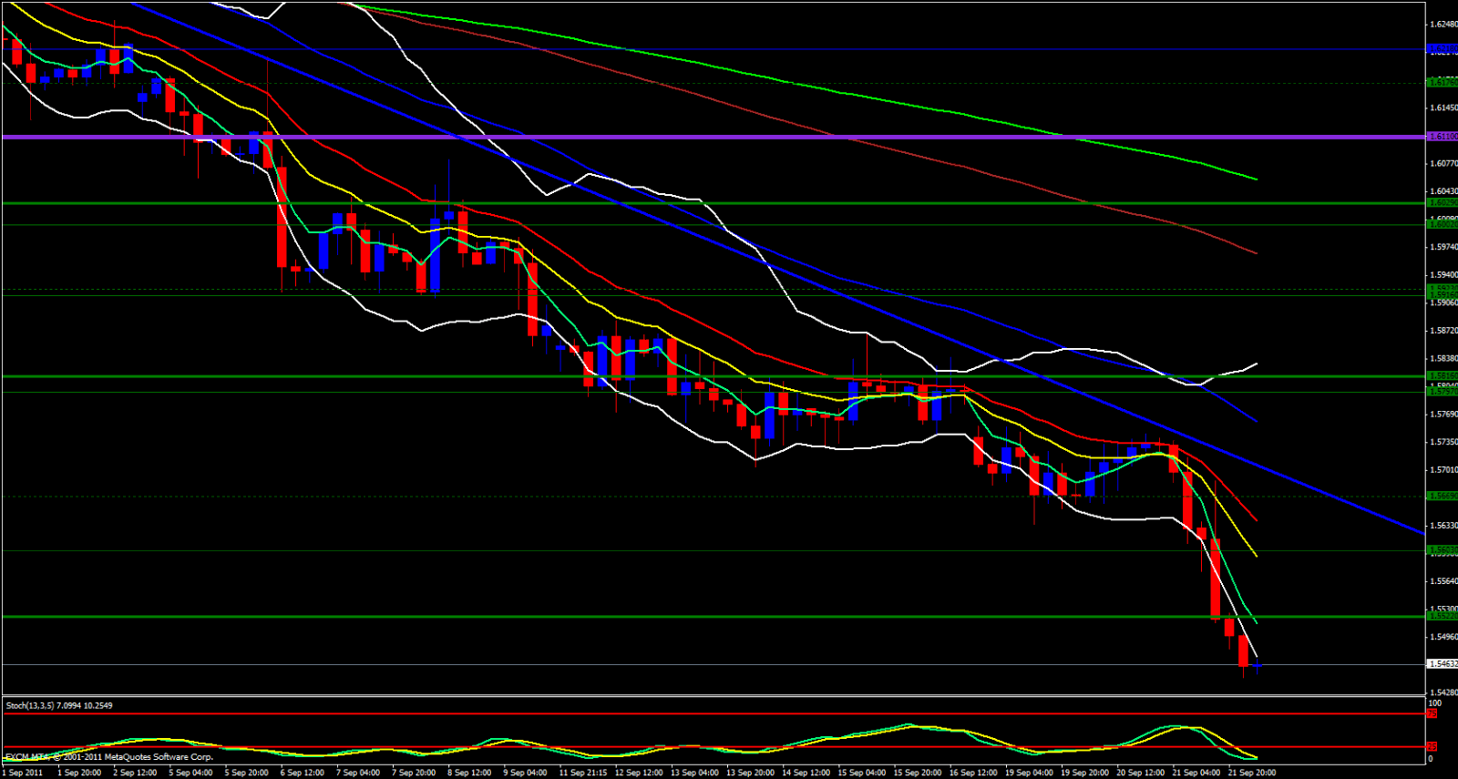Click the 19 Sep 20:00 time axis label
Screen dimensions: 1458x779
click(x=1084, y=773)
